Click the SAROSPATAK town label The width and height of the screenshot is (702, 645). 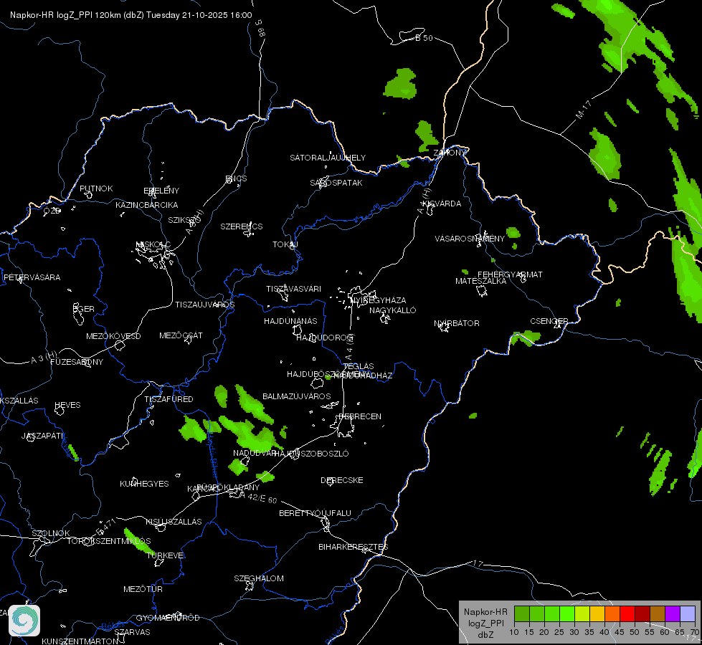click(336, 183)
